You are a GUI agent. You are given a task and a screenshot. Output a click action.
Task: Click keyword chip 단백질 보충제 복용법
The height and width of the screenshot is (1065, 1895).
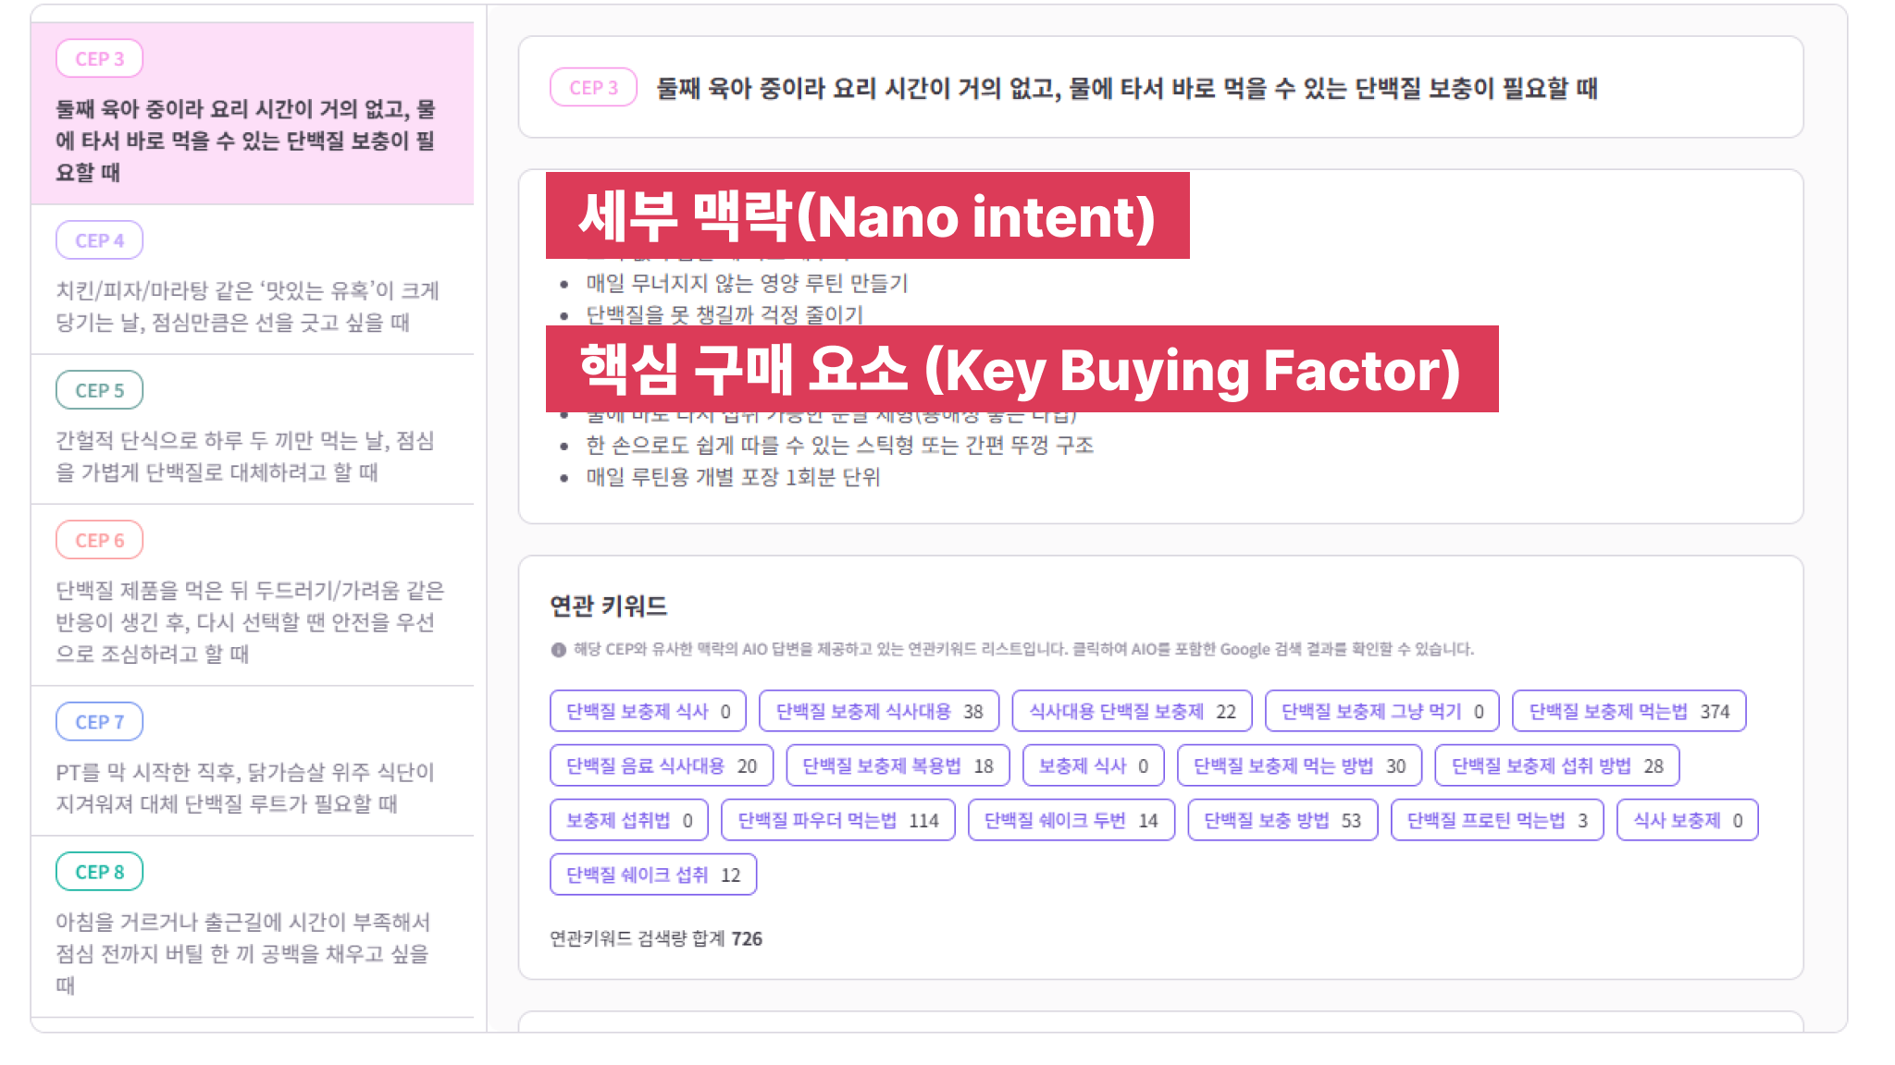897,765
